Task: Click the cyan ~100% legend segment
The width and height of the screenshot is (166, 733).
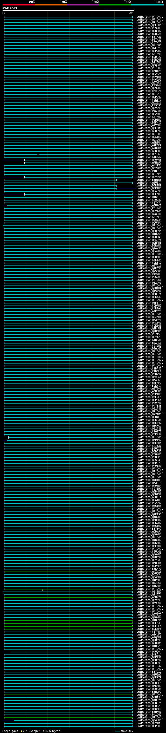Action: (x=147, y=5)
